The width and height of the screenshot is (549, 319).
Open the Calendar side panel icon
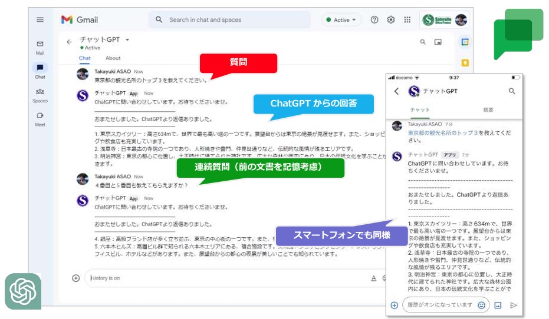pyautogui.click(x=465, y=42)
